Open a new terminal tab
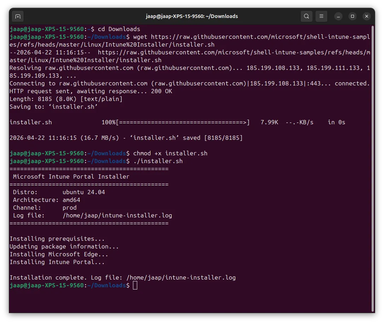This screenshot has height=323, width=384. pos(18,16)
